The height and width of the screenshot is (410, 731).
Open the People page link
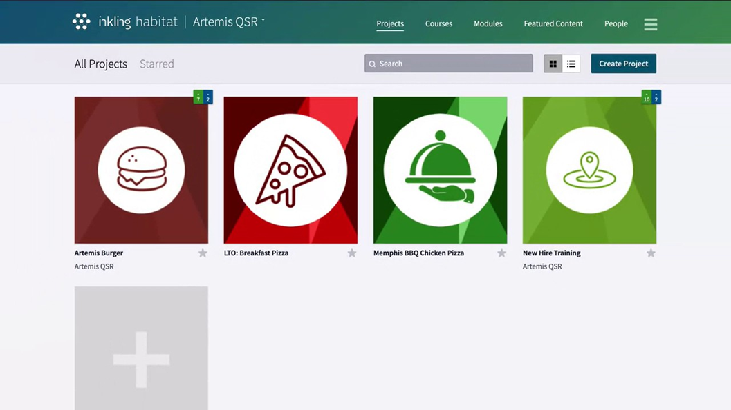point(616,23)
